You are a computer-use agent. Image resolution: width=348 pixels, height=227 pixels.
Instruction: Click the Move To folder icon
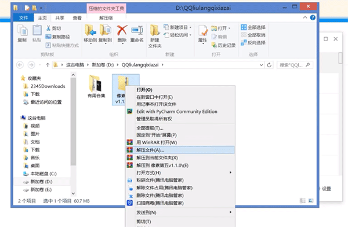90,30
